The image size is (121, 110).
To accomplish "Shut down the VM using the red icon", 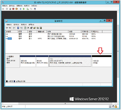I will pyautogui.click(x=13, y=9).
